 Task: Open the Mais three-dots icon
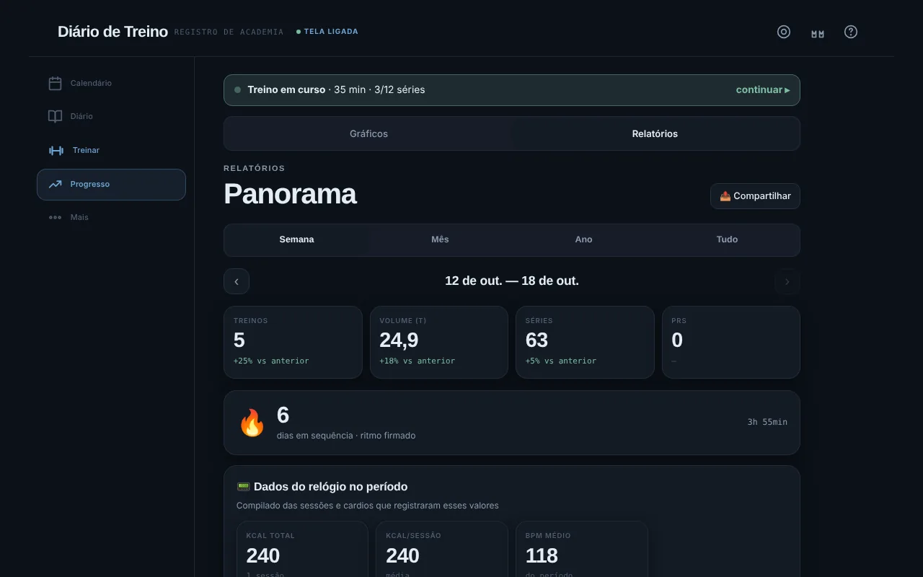(x=55, y=217)
